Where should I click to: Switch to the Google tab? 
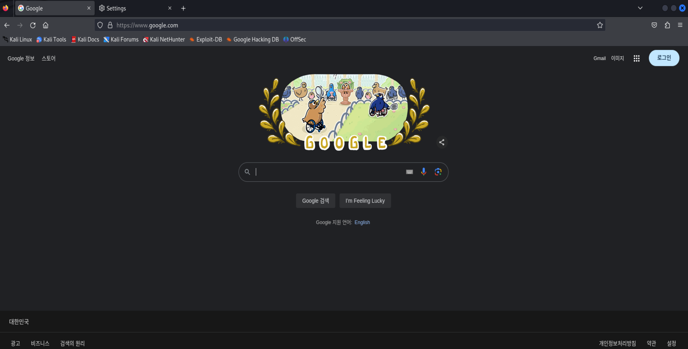[55, 8]
